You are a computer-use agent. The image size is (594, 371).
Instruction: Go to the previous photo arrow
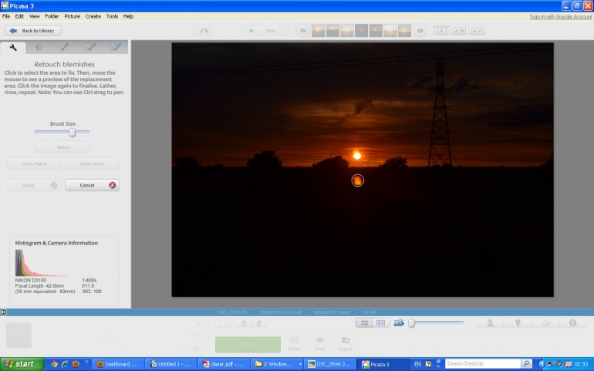click(x=303, y=31)
